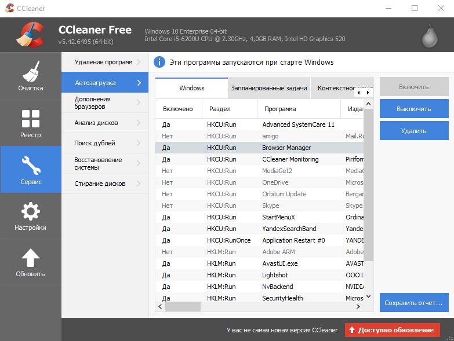This screenshot has width=454, height=341.
Task: Select the SecurityHealth entry
Action: pyautogui.click(x=259, y=298)
